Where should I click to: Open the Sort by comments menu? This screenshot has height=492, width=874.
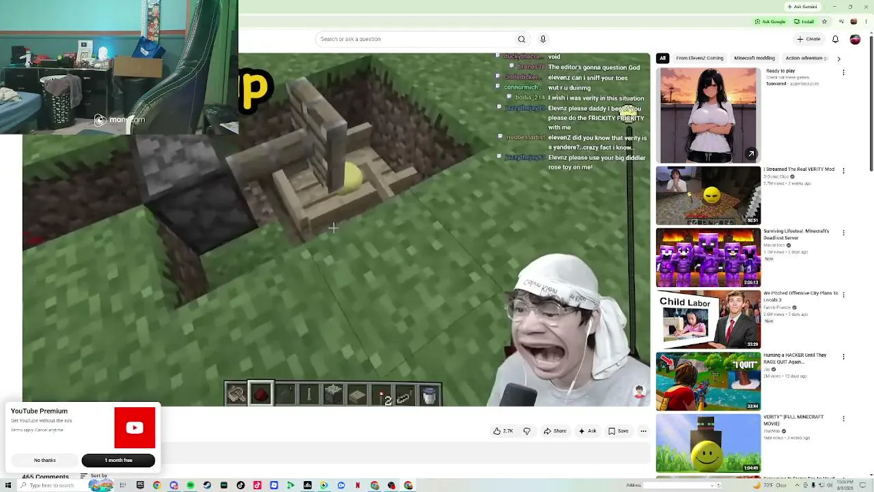pyautogui.click(x=94, y=476)
